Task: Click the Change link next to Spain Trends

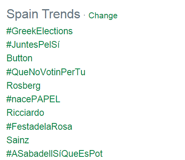Action: 103,16
